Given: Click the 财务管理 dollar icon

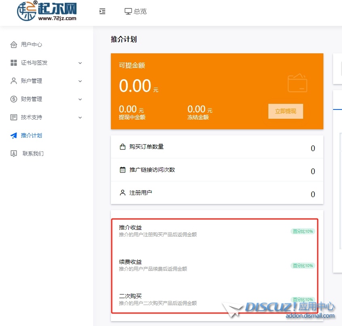Looking at the screenshot, I should tap(14, 99).
